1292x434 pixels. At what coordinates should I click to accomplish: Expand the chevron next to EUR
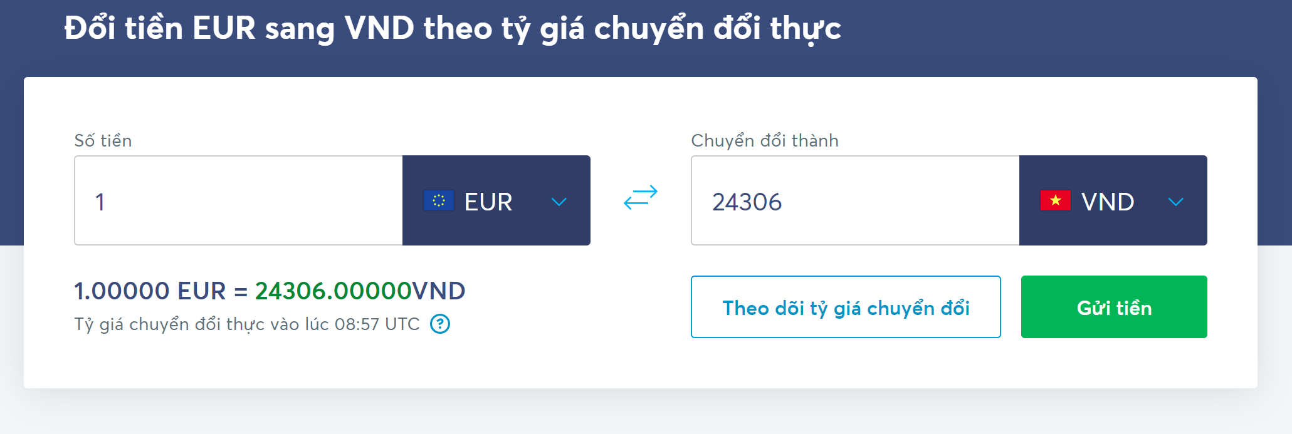tap(558, 202)
